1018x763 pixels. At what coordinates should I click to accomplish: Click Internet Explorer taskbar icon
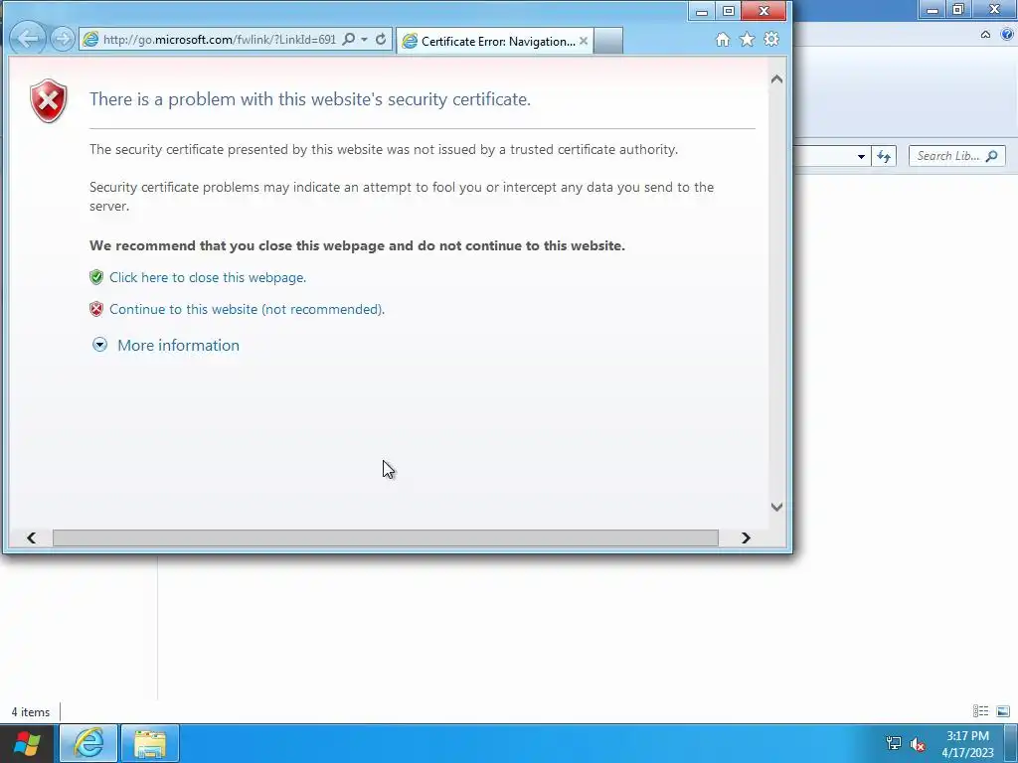[88, 743]
